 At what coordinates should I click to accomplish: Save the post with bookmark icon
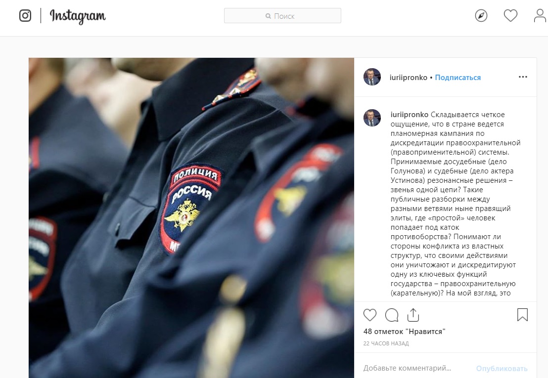point(522,315)
